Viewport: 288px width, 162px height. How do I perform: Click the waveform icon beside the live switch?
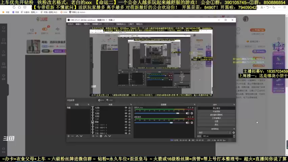point(58,29)
